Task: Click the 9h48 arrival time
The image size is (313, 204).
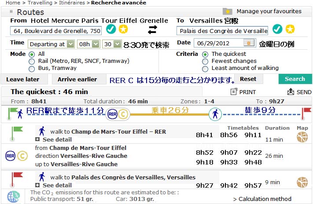Action: point(253,162)
